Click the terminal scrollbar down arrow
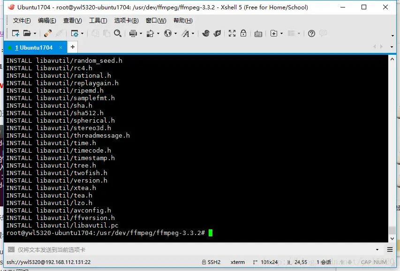This screenshot has height=271, width=400. [x=392, y=239]
